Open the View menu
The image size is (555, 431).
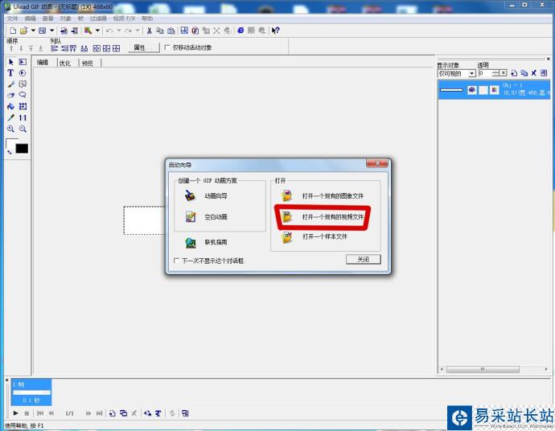(47, 18)
